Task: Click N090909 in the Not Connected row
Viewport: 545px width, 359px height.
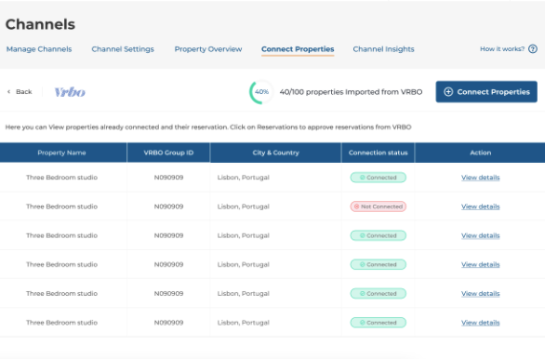Action: 168,206
